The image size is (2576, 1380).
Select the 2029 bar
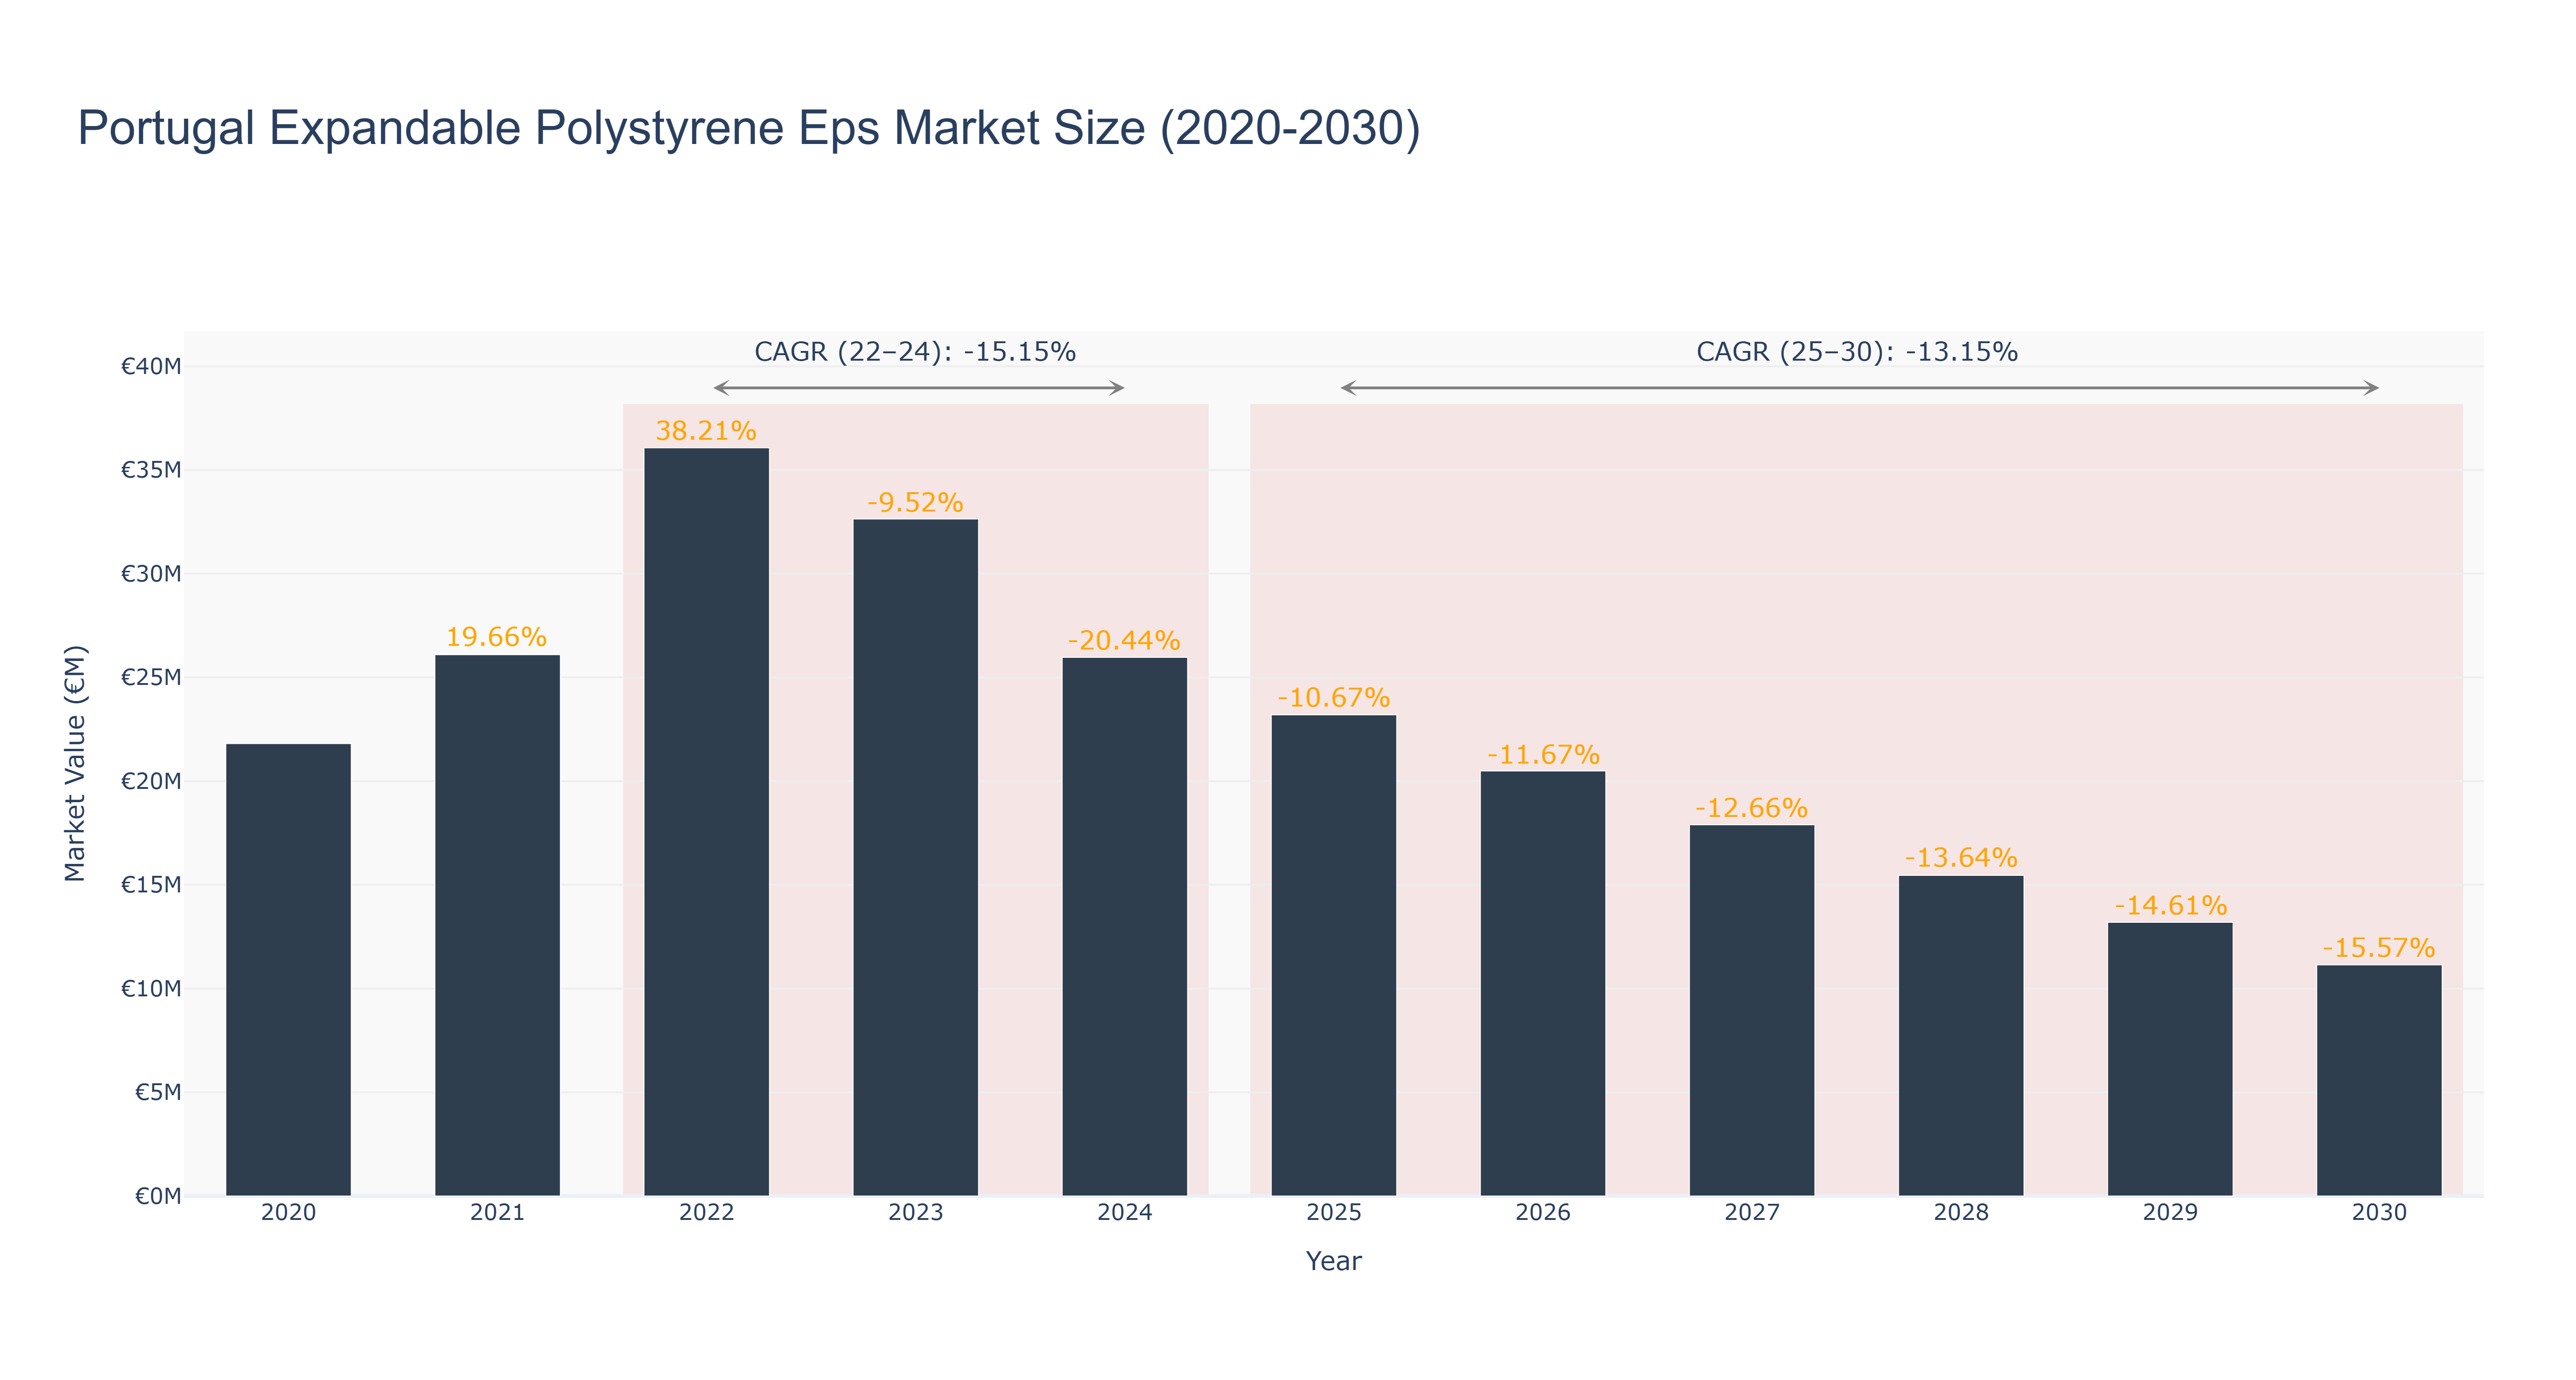pyautogui.click(x=2169, y=1059)
